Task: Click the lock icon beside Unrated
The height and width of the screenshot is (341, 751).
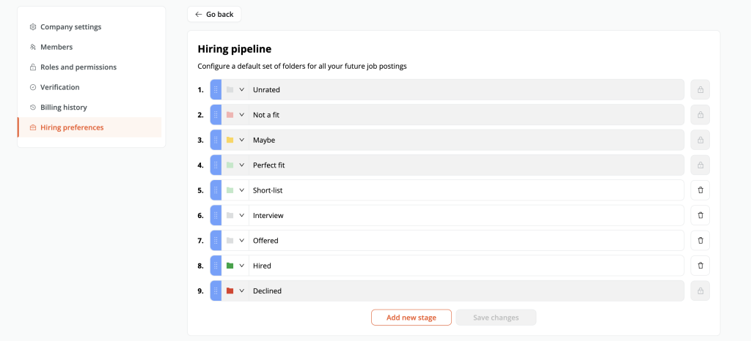Action: [700, 90]
